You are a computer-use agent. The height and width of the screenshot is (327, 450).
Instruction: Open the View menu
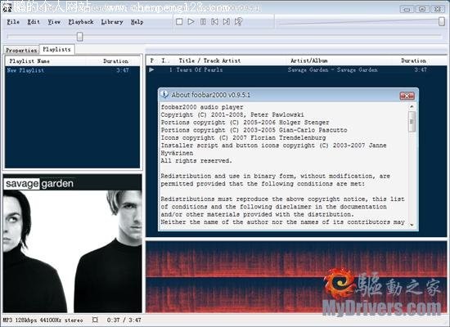click(x=54, y=22)
